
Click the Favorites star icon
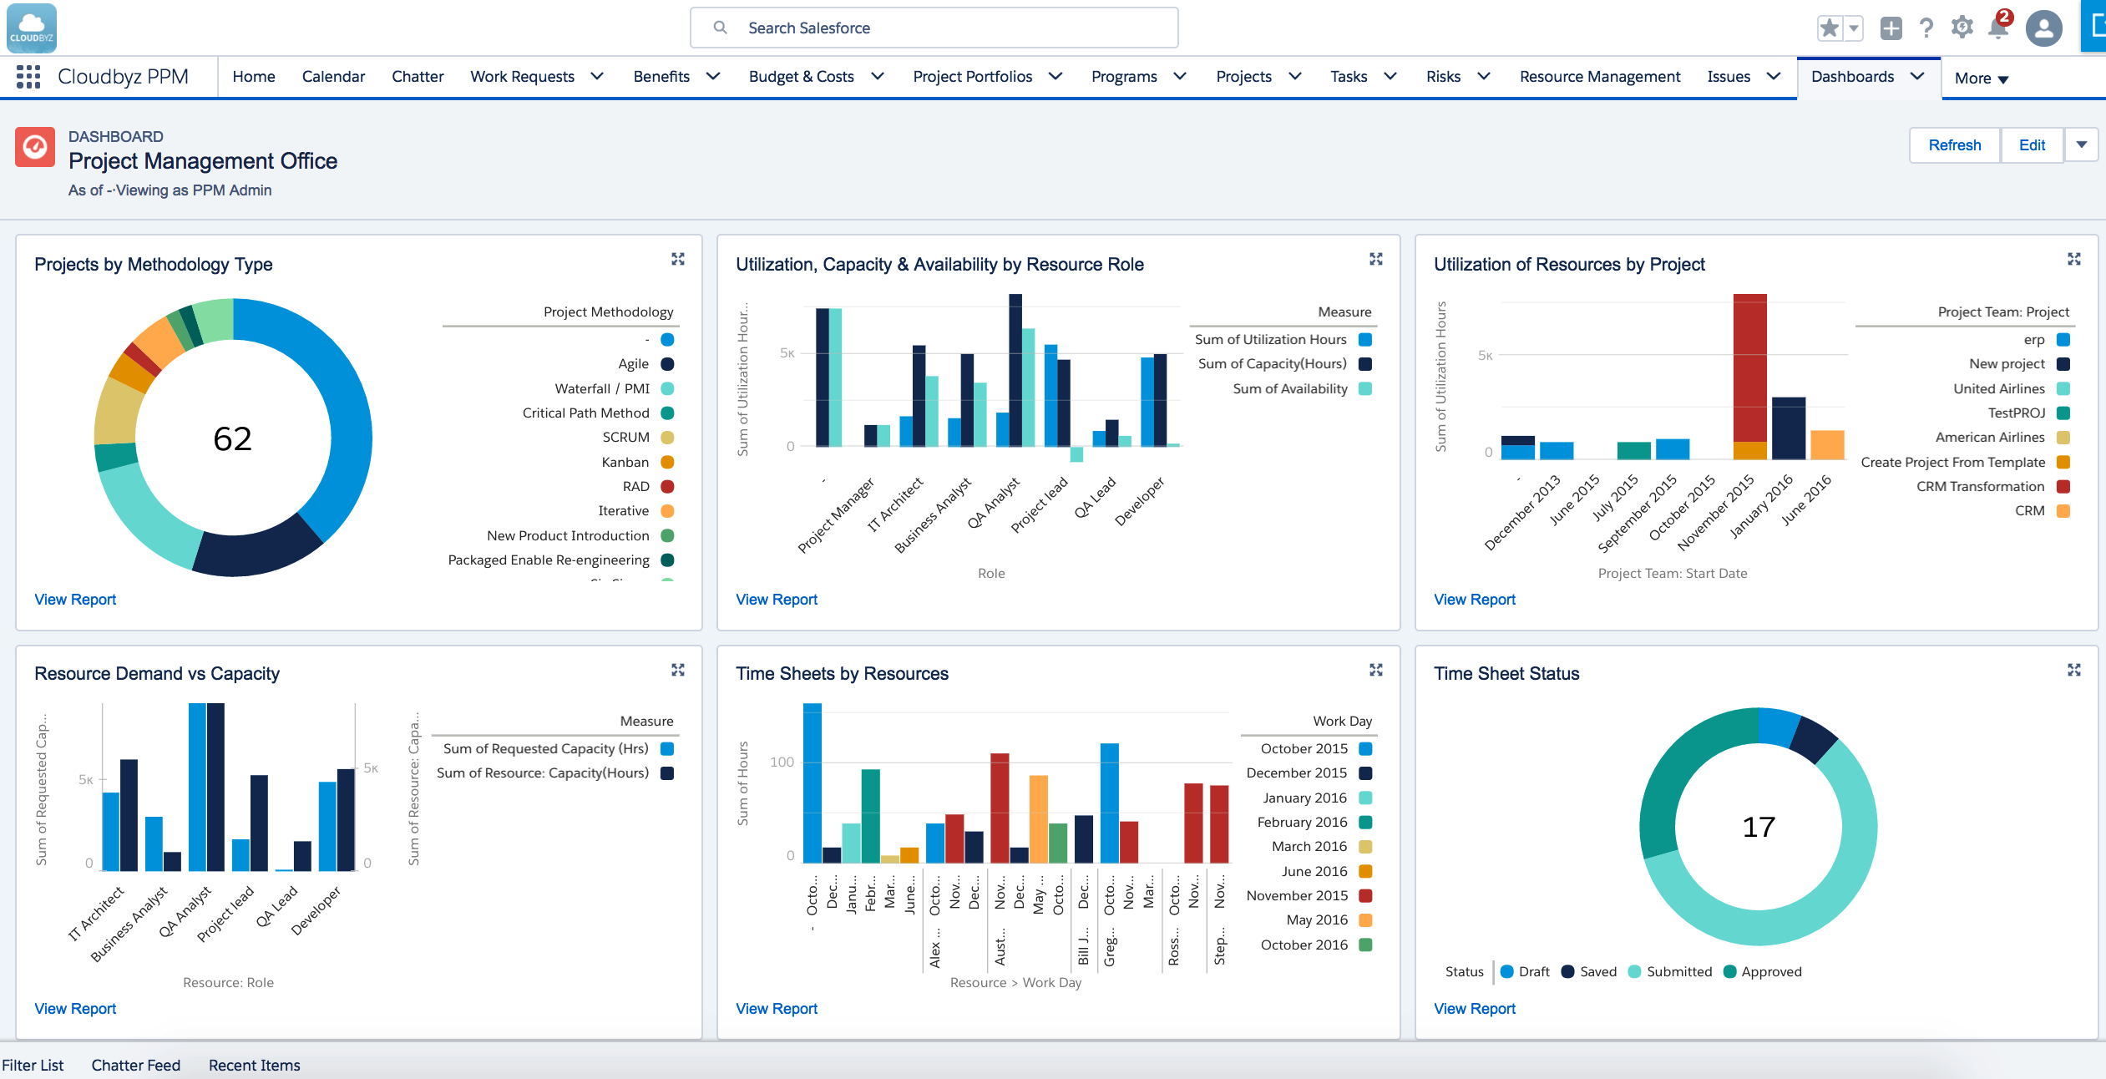pos(1829,28)
